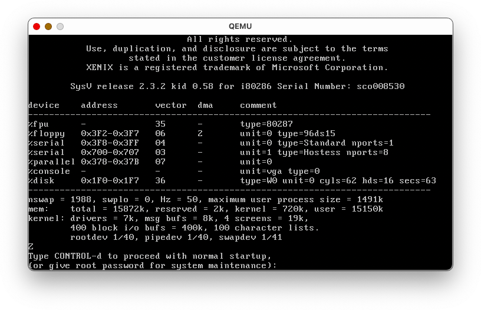Click floppy dma value '2'
This screenshot has height=310, width=481.
pos(200,133)
